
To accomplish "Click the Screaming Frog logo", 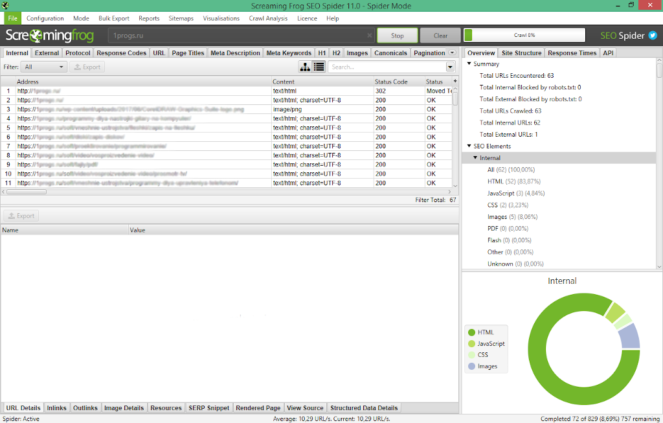I will click(49, 36).
